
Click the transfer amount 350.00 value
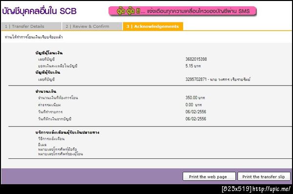[x=195, y=98]
